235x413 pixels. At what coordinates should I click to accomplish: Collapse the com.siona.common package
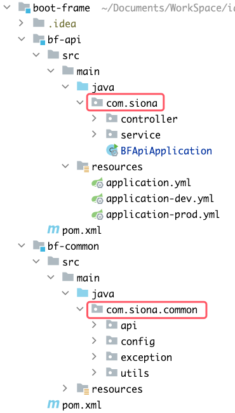coord(80,309)
